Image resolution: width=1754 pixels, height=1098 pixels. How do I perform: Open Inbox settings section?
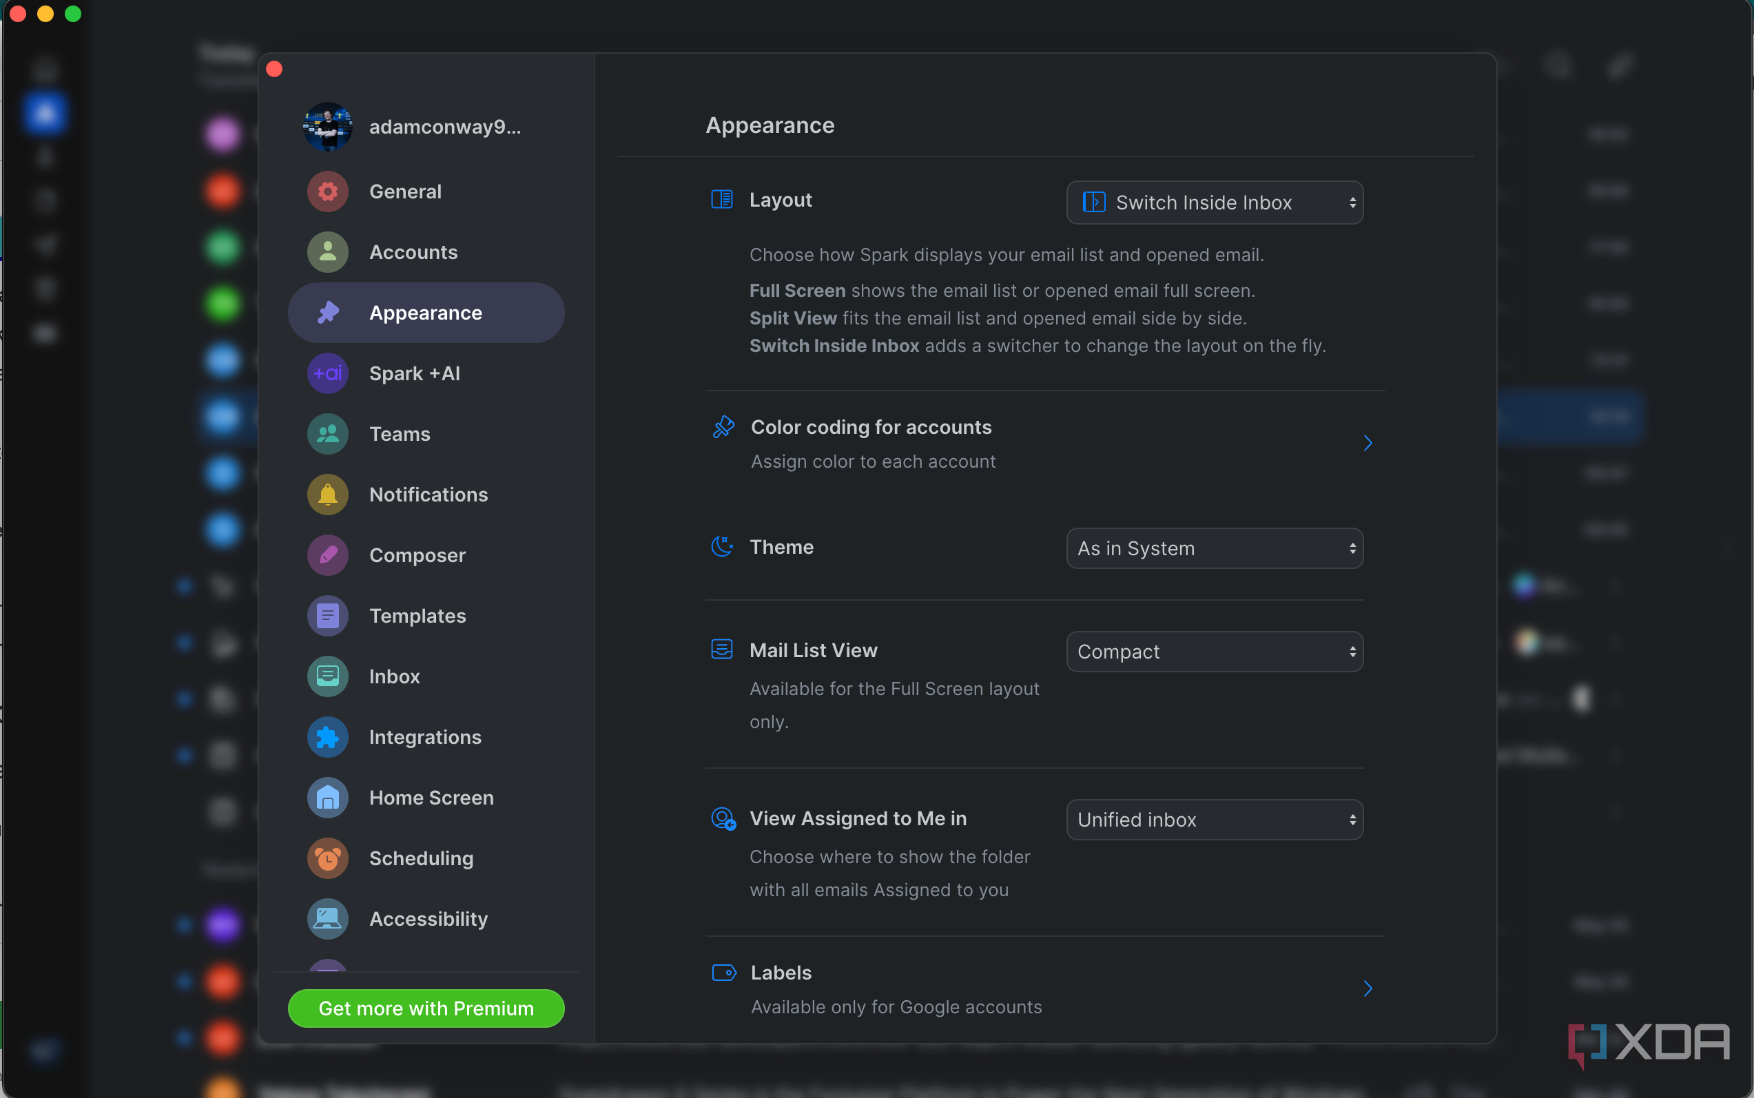426,677
